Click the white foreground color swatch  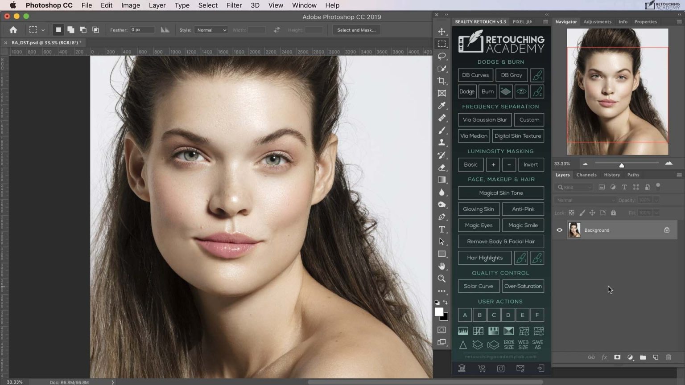tap(439, 311)
